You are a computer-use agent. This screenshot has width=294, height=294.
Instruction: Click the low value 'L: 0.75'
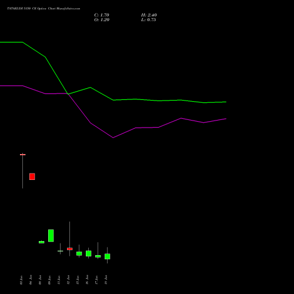149,20
